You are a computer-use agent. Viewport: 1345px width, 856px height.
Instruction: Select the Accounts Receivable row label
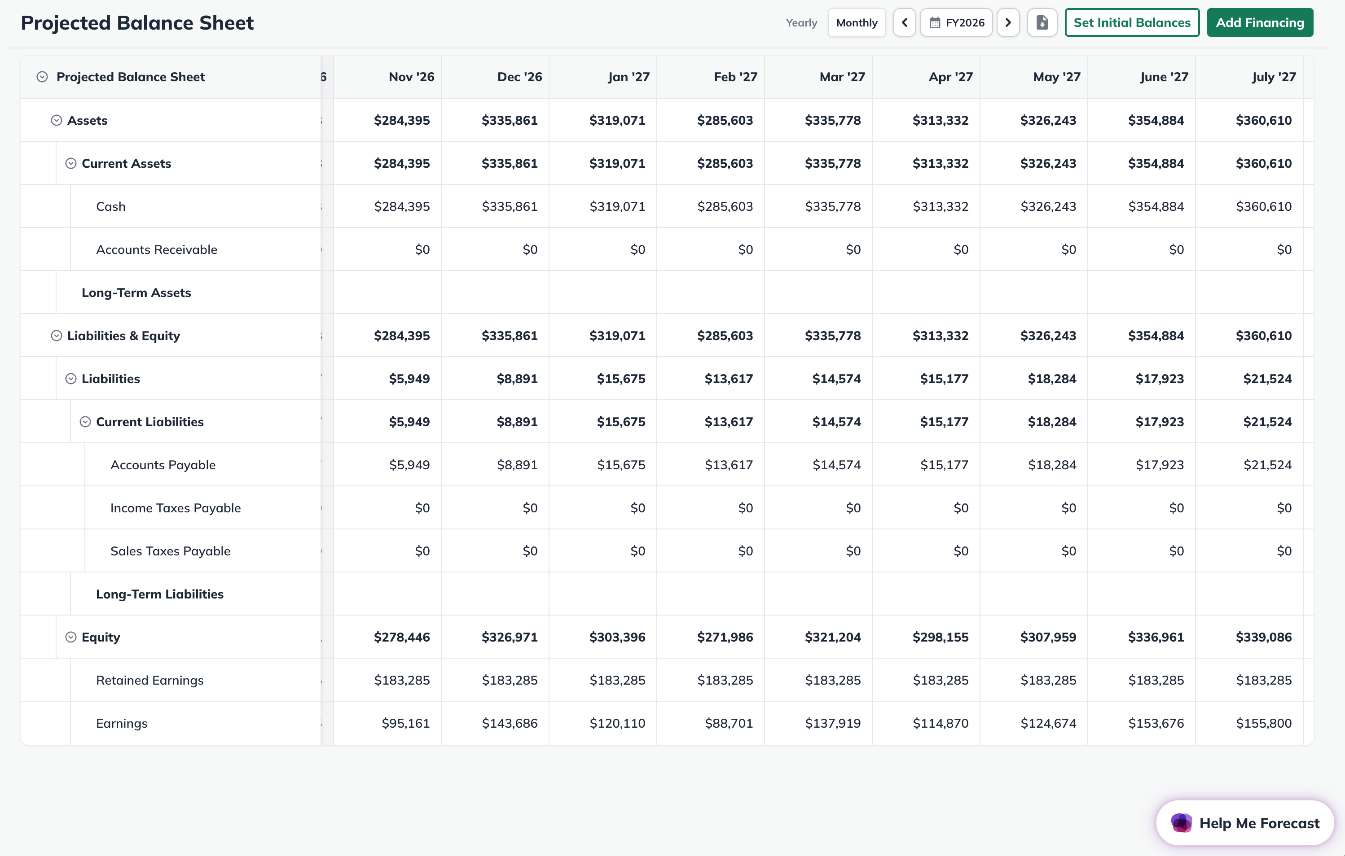point(156,249)
